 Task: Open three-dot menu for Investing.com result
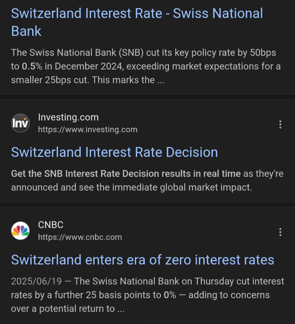(x=280, y=124)
